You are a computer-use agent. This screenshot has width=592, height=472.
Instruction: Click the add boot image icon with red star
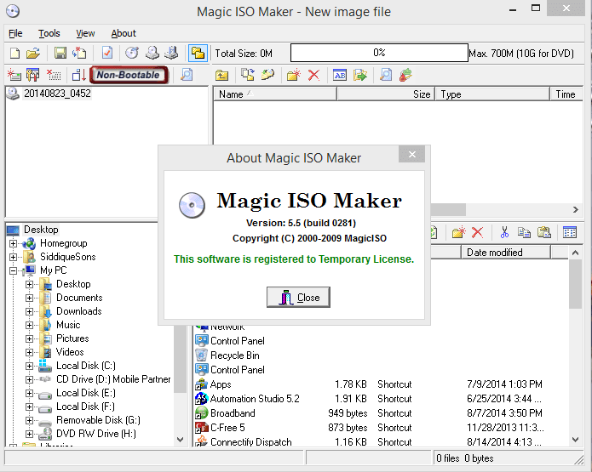point(14,75)
